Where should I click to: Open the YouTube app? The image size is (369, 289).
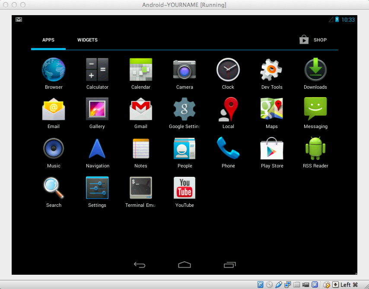pyautogui.click(x=184, y=192)
